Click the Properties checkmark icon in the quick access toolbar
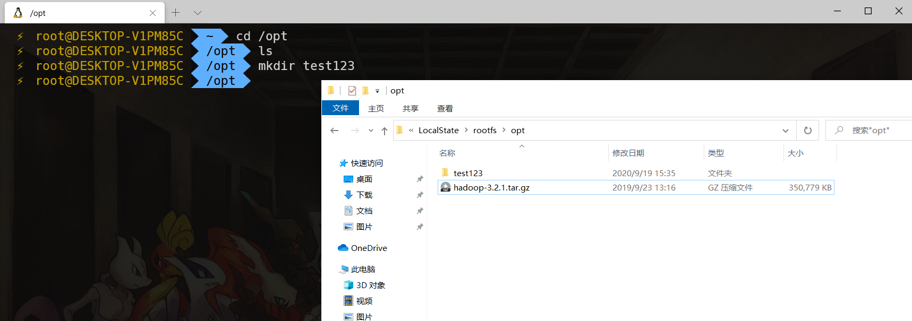The width and height of the screenshot is (912, 321). pyautogui.click(x=352, y=91)
